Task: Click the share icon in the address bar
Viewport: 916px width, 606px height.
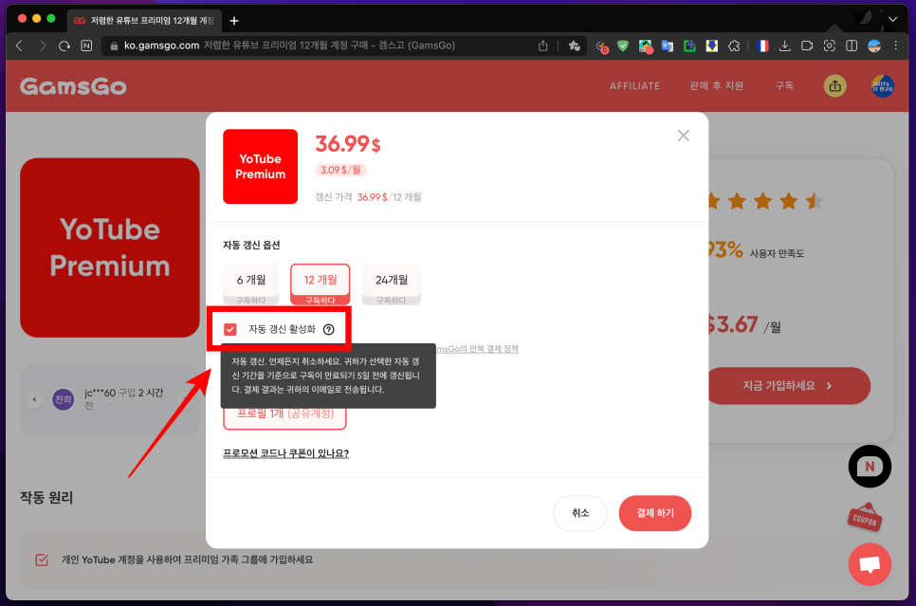Action: [x=542, y=46]
